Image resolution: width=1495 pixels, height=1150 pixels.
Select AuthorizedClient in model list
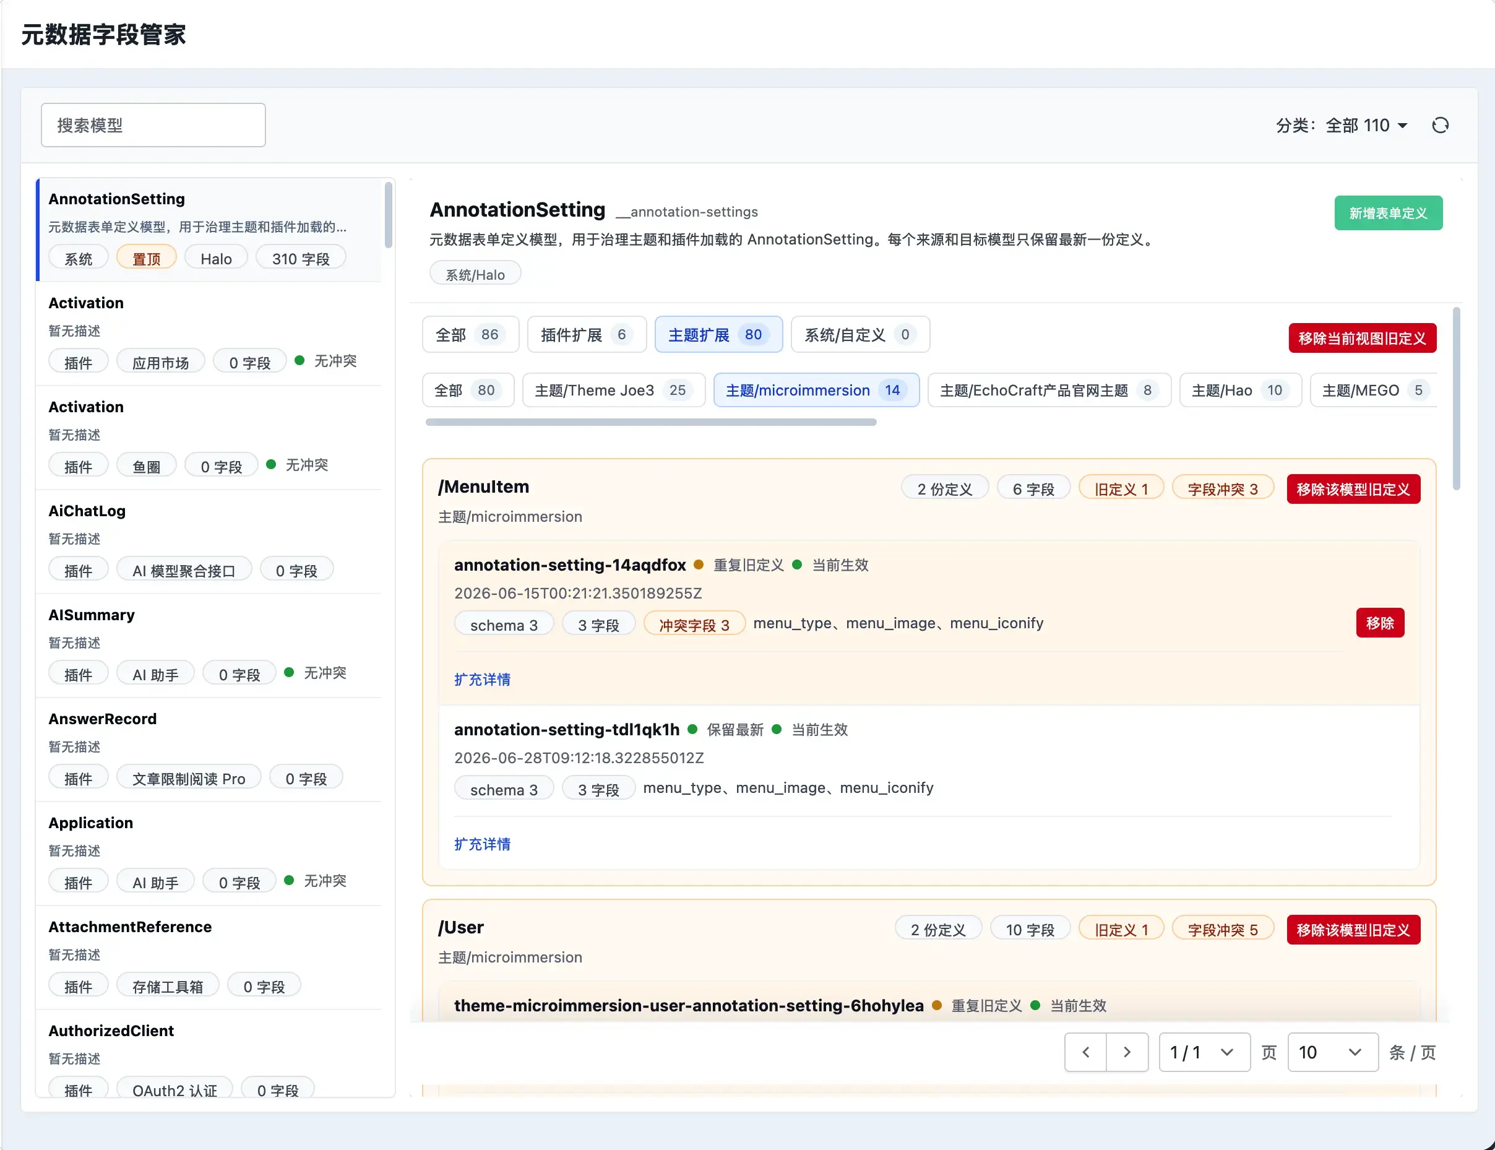[209, 1054]
